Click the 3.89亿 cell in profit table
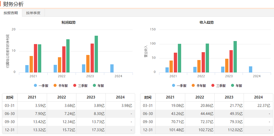The width and height of the screenshot is (274, 136). 91,106
